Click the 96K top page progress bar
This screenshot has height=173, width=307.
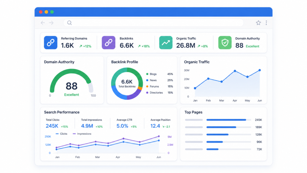click(x=229, y=142)
